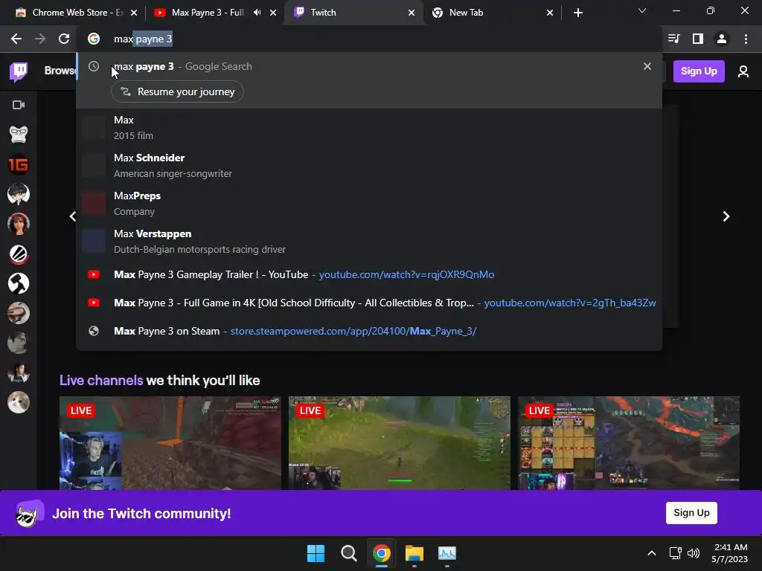Advance the carousel with the right arrow
The width and height of the screenshot is (762, 571).
[x=726, y=216]
